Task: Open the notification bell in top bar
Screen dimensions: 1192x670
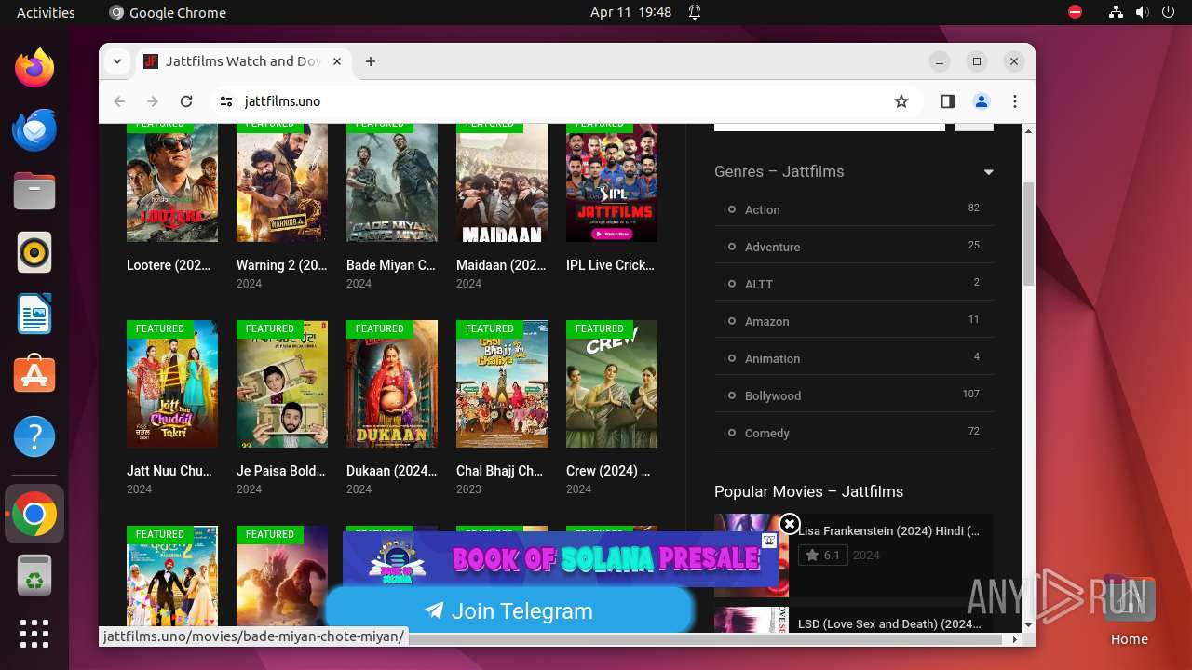Action: (695, 12)
